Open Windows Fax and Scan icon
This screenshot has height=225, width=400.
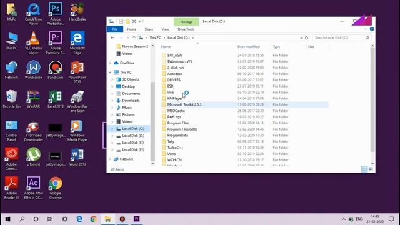[x=77, y=101]
